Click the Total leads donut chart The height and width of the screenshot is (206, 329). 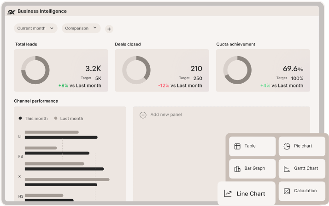point(35,70)
